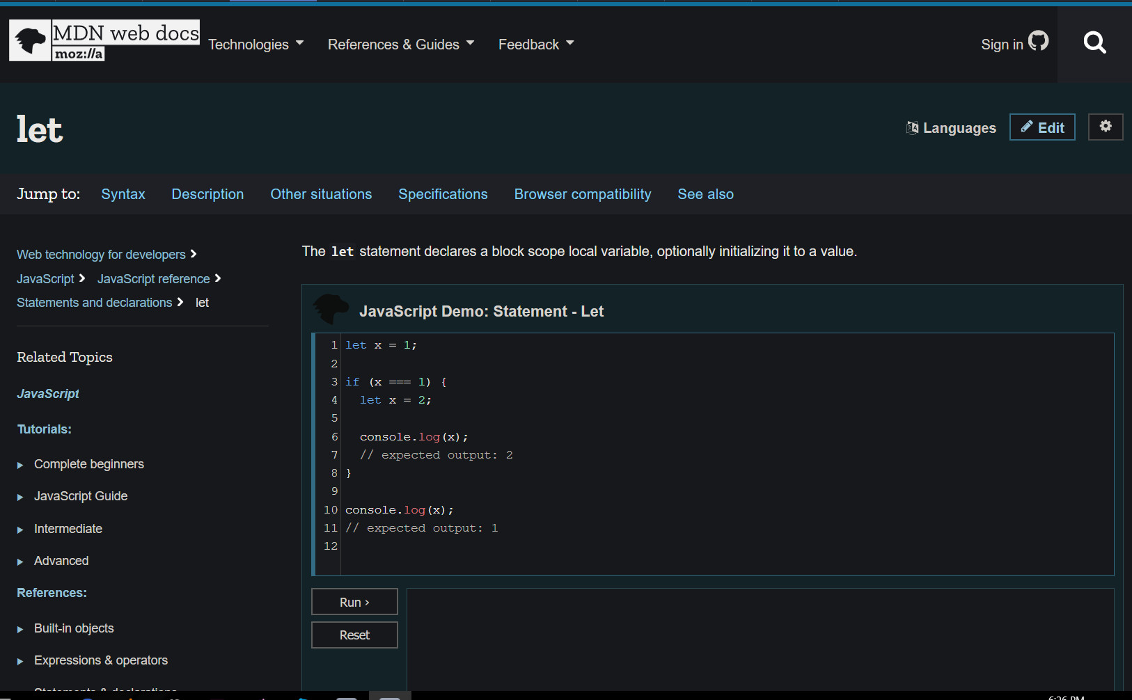
Task: Run the JavaScript demo code
Action: click(x=354, y=602)
